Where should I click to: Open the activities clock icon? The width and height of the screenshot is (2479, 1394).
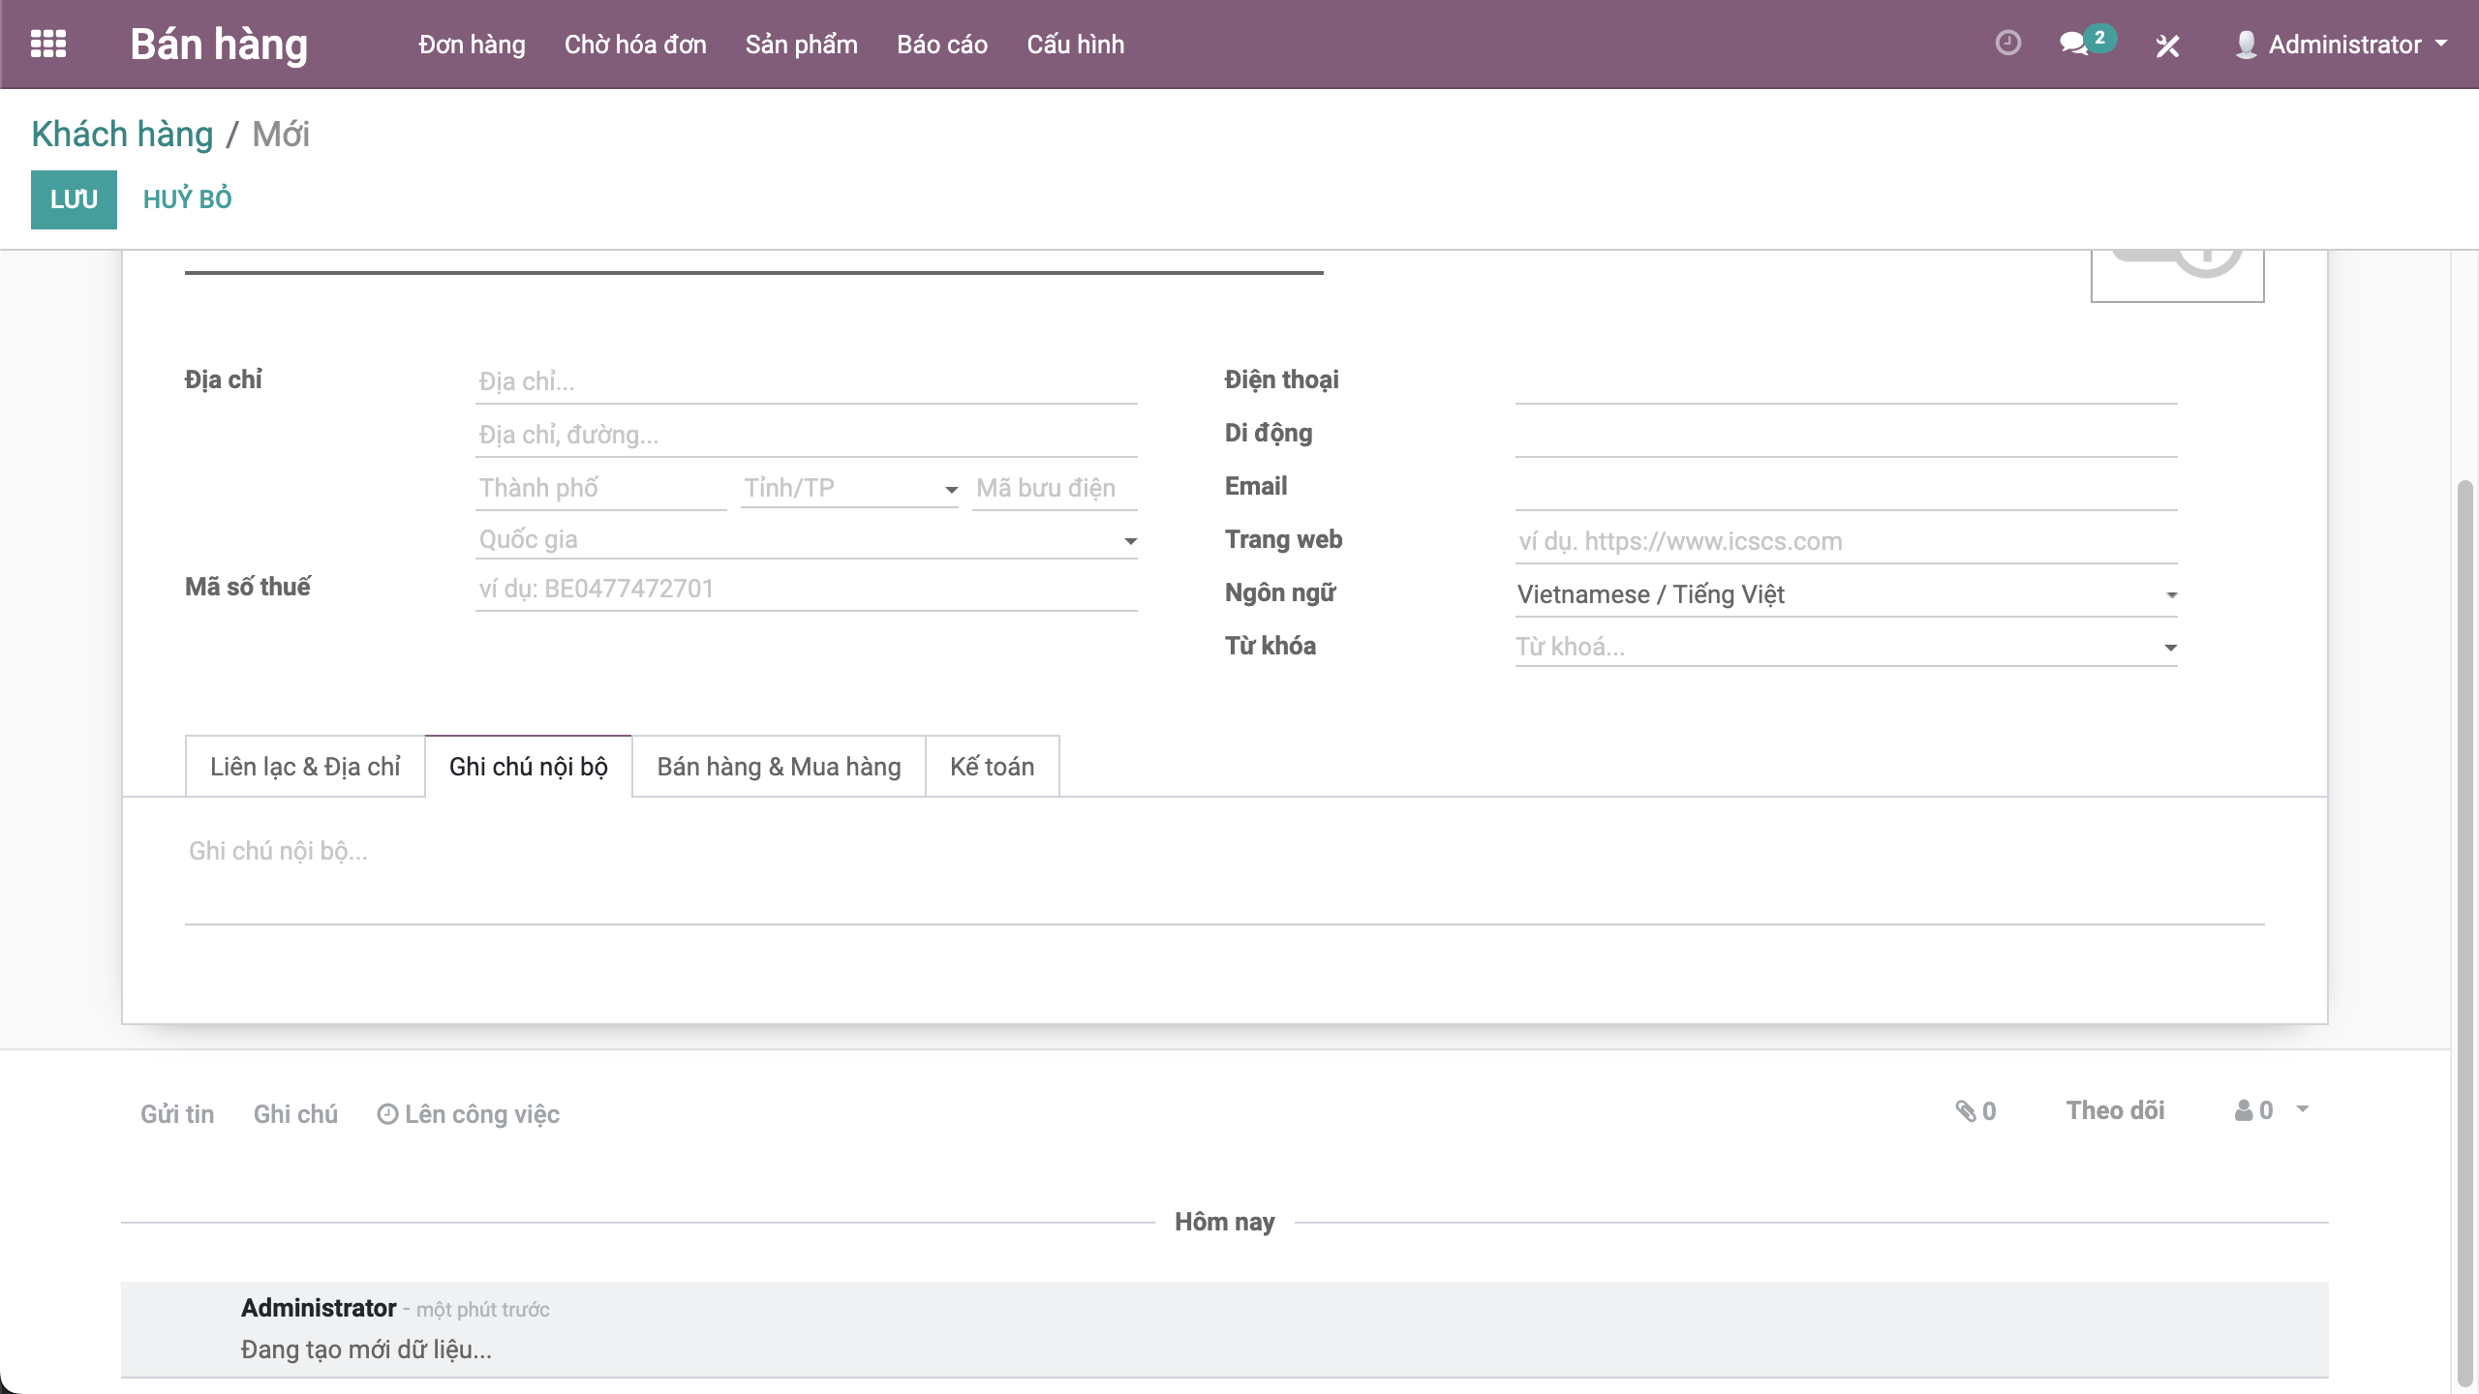click(x=2008, y=44)
